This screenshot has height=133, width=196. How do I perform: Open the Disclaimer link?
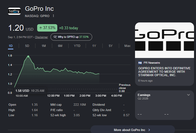(41, 37)
